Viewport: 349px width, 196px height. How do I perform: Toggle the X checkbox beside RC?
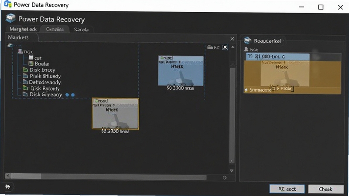(x=225, y=47)
